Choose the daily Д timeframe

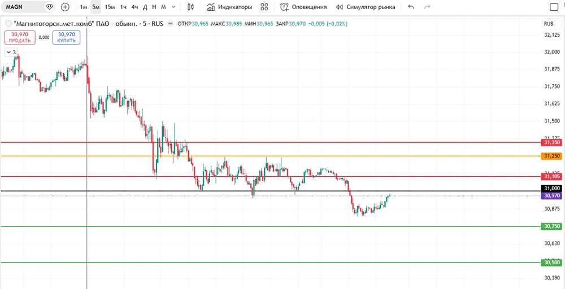(145, 7)
